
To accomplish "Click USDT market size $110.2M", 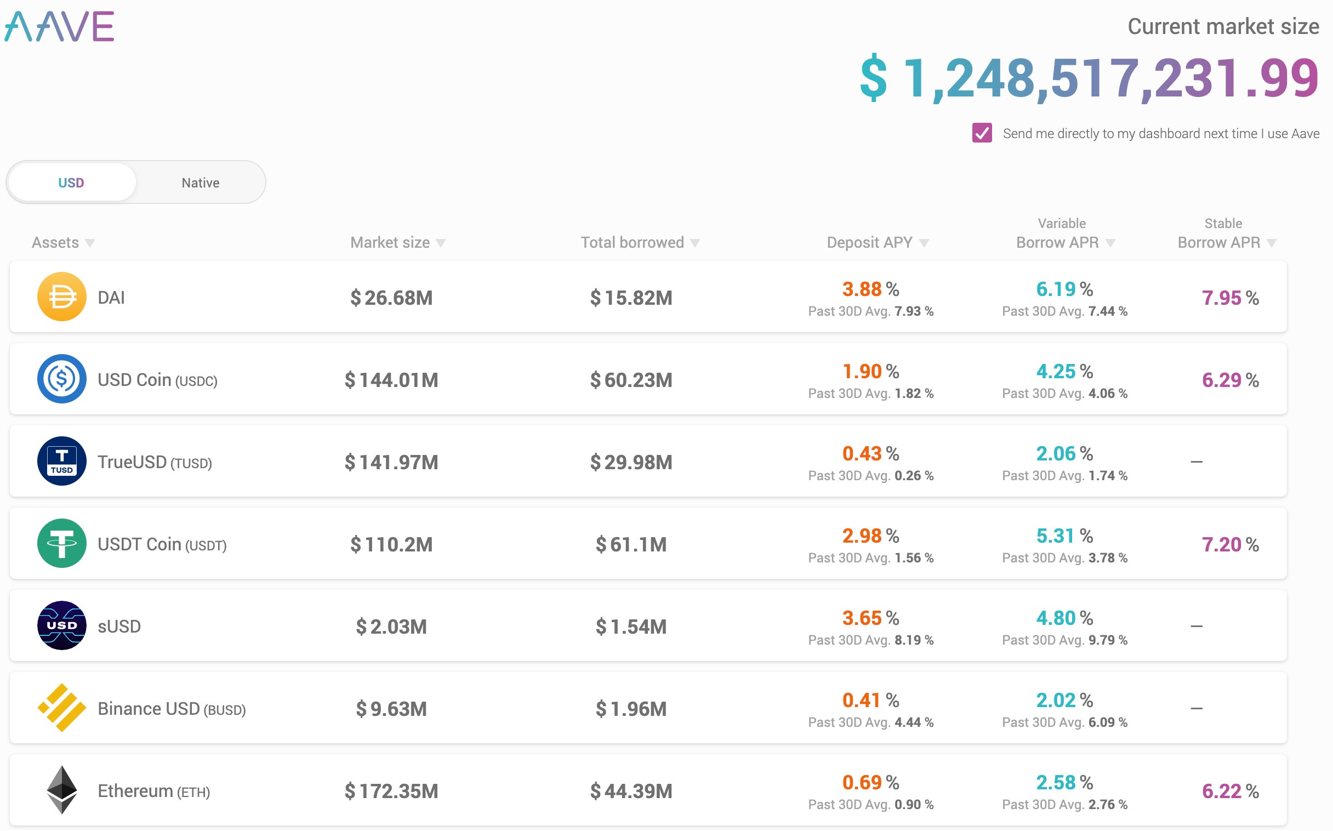I will tap(391, 544).
